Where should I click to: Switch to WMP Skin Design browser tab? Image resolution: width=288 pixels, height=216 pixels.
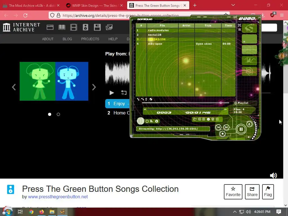pyautogui.click(x=95, y=6)
